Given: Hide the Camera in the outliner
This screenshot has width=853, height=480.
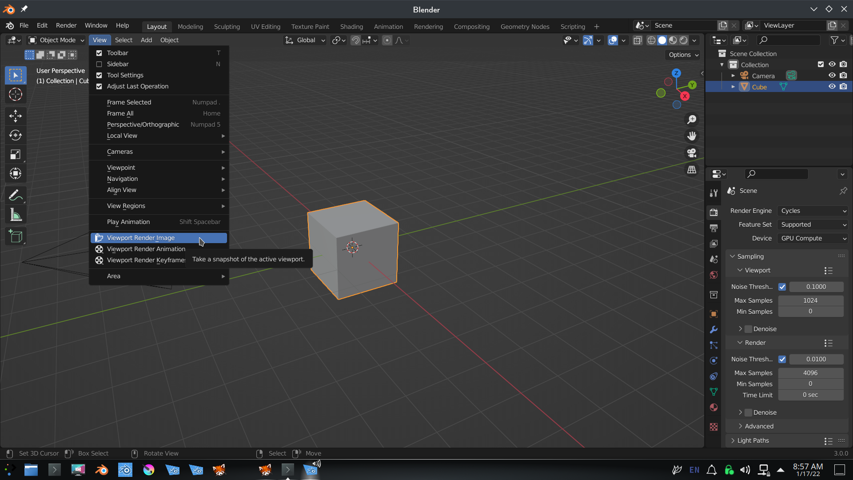Looking at the screenshot, I should coord(832,75).
